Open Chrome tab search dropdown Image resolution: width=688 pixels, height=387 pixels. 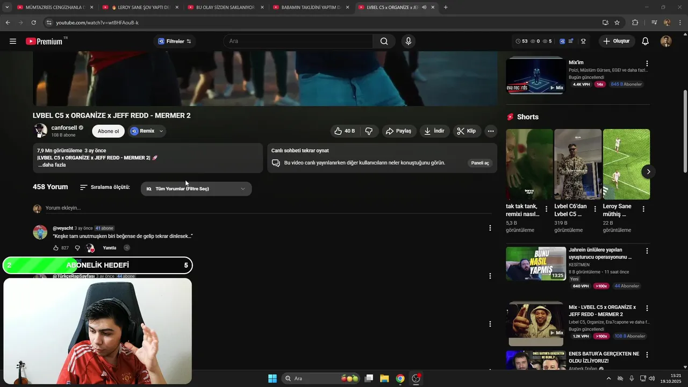coord(7,8)
